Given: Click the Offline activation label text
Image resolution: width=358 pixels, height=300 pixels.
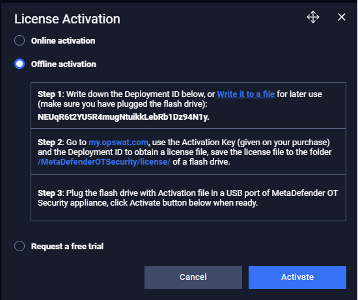Looking at the screenshot, I should point(64,64).
